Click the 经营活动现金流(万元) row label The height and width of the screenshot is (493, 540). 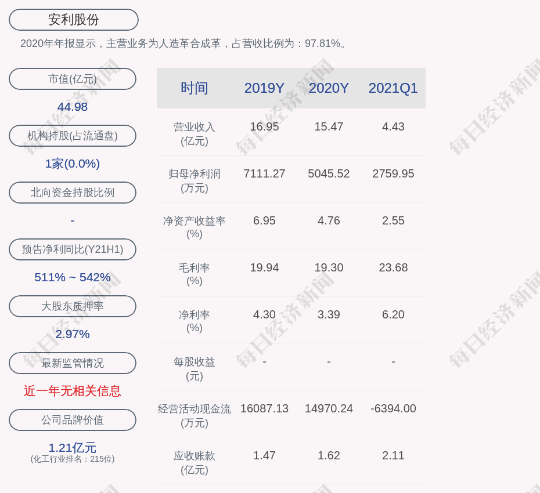point(195,416)
